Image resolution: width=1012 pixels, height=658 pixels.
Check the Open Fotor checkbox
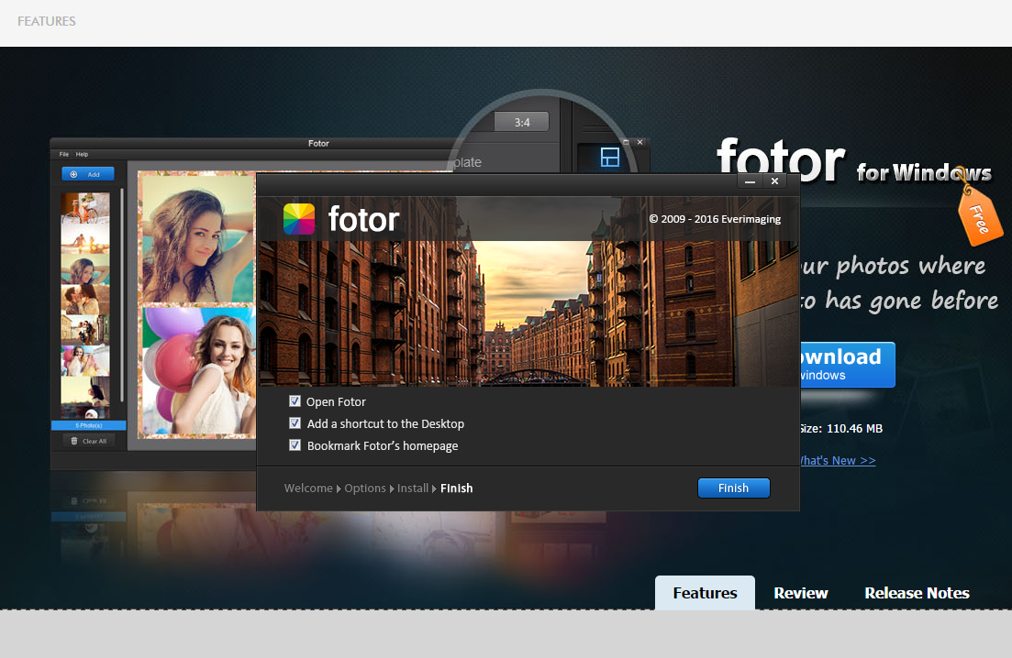click(295, 401)
